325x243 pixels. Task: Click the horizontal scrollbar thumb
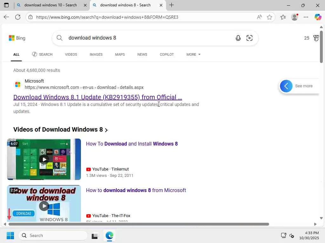click(139, 224)
